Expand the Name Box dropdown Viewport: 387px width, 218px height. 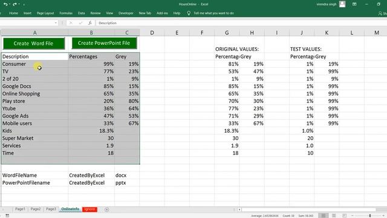point(56,23)
